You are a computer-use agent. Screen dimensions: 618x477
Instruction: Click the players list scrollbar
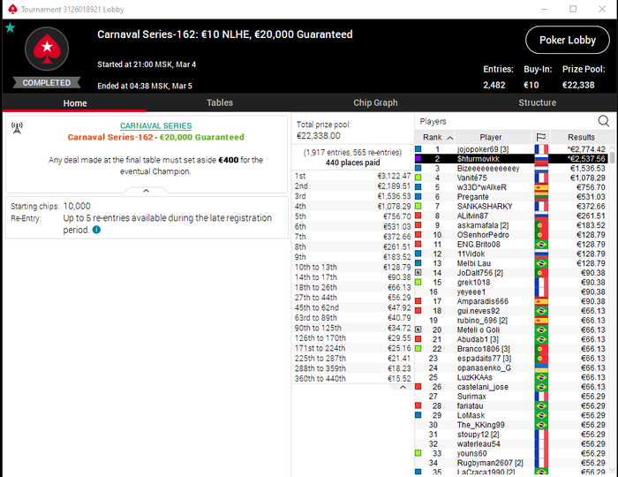(612, 158)
